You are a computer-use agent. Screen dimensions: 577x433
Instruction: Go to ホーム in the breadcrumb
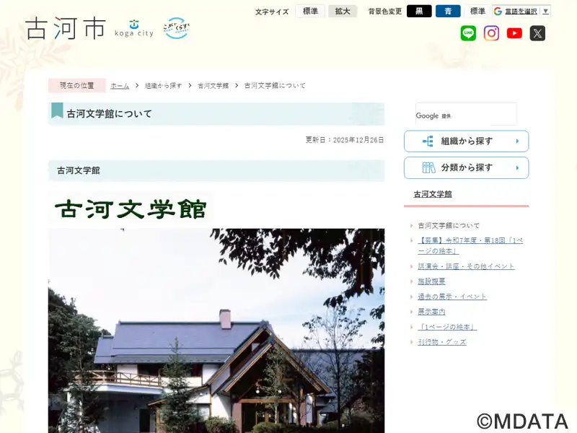(120, 85)
